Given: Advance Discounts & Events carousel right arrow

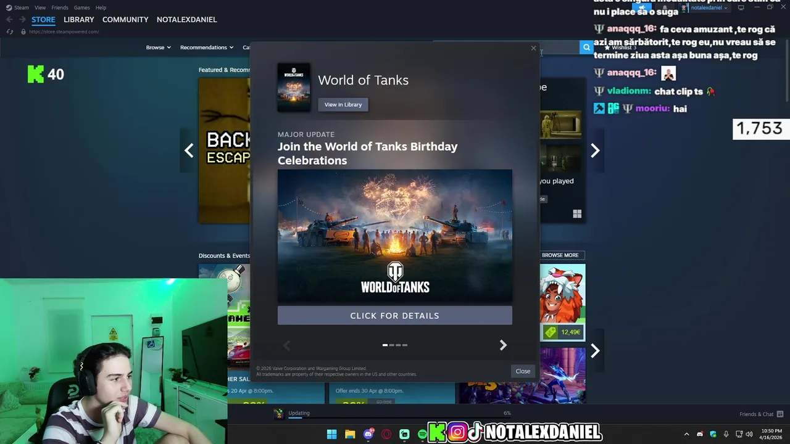Looking at the screenshot, I should click(595, 351).
